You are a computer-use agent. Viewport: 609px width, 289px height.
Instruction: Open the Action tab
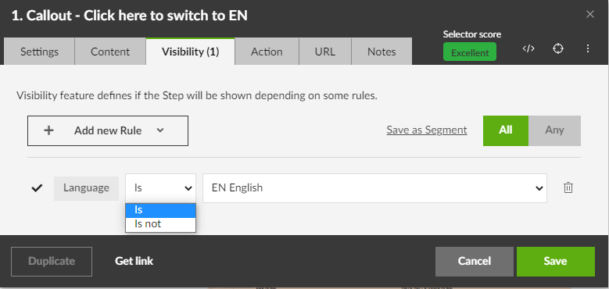pos(267,52)
